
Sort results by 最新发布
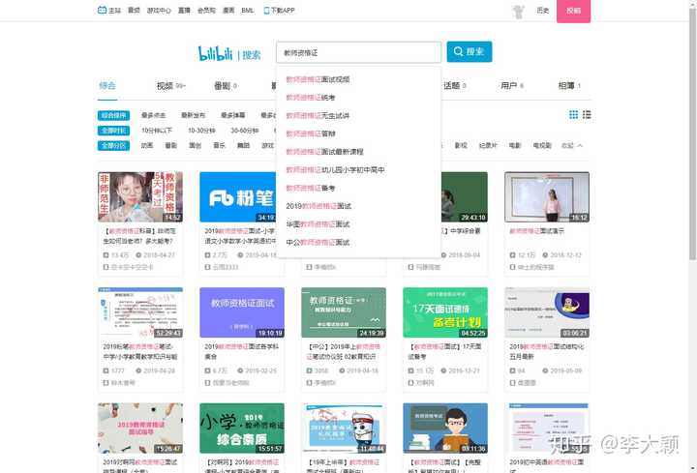(x=193, y=115)
